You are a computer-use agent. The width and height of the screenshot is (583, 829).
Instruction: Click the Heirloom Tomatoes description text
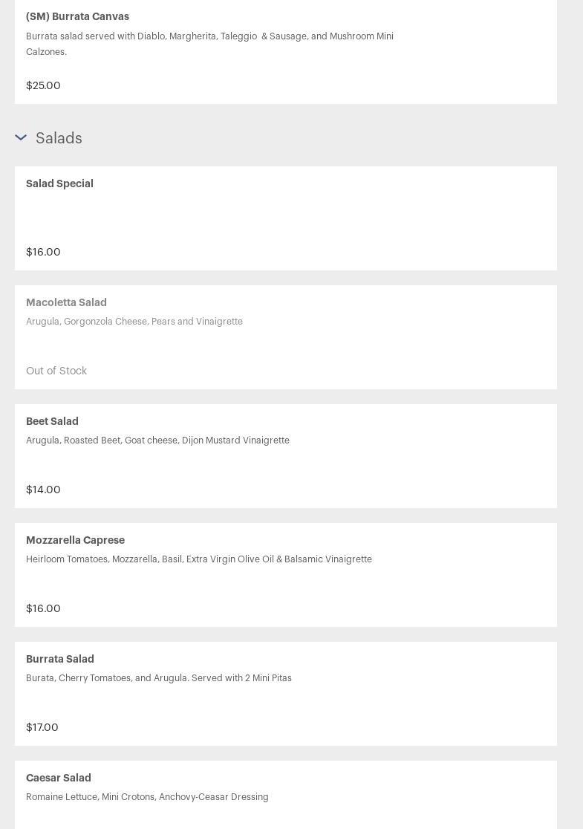coord(199,559)
